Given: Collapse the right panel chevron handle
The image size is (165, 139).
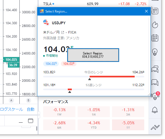Looking at the screenshot, I should click(39, 115).
